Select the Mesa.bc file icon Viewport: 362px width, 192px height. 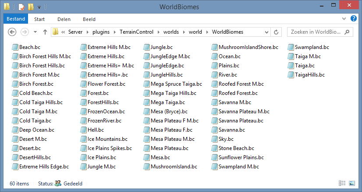pos(146,157)
